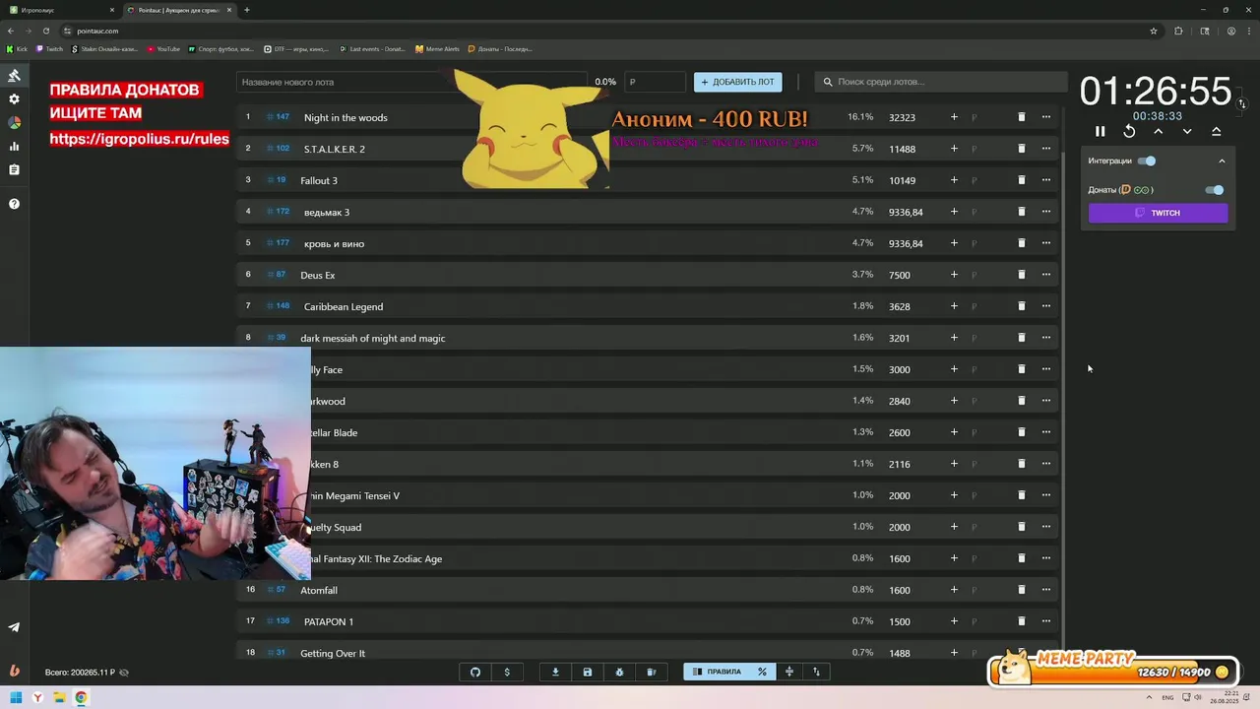
Task: Open the settings gear in left sidebar
Action: tap(14, 99)
